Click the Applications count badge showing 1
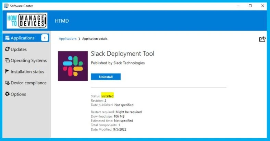 (x=45, y=38)
